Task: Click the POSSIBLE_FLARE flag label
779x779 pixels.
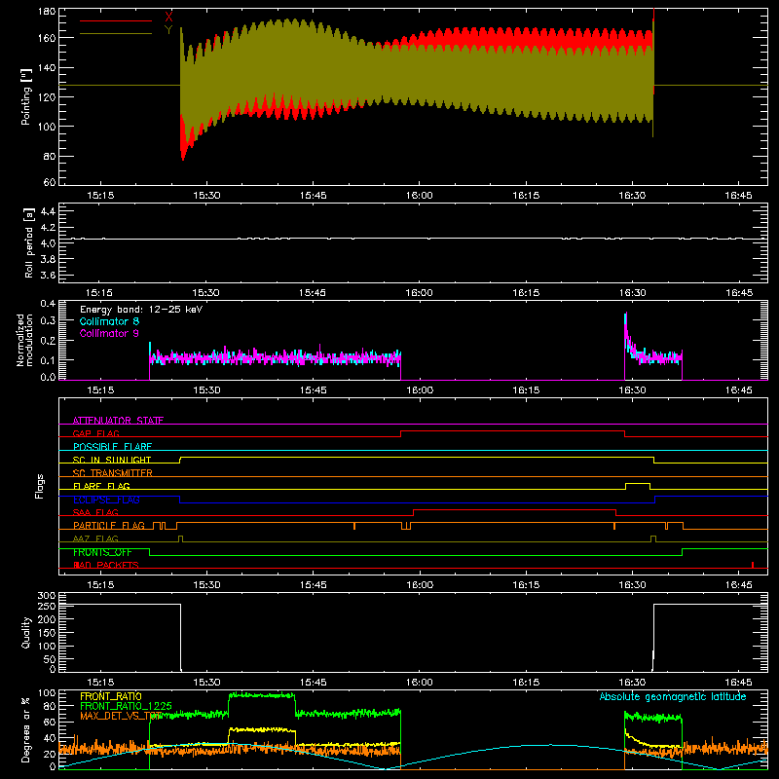Action: click(112, 447)
